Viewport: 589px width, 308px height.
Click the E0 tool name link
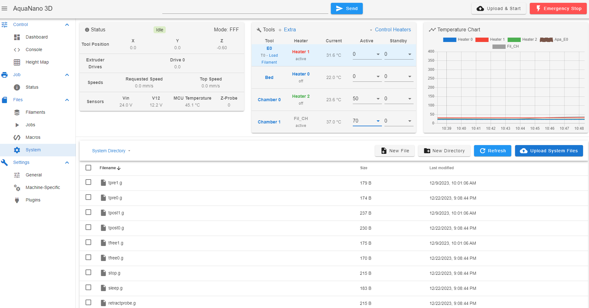click(269, 48)
